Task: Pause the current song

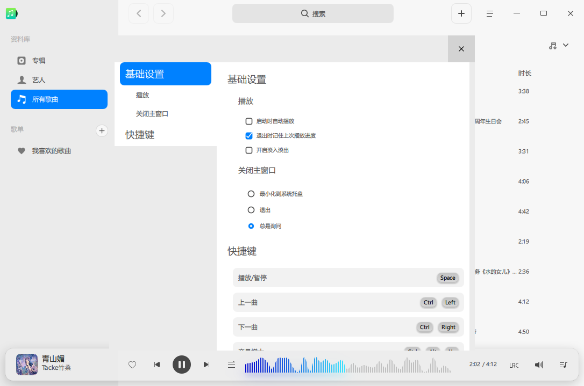Action: (182, 365)
